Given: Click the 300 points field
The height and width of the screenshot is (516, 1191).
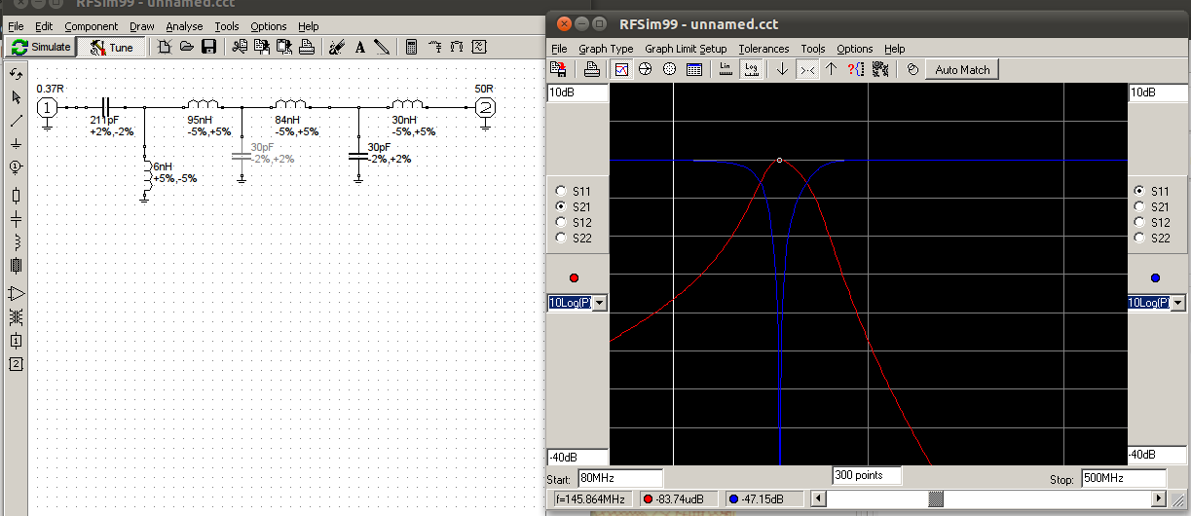Looking at the screenshot, I should click(867, 475).
